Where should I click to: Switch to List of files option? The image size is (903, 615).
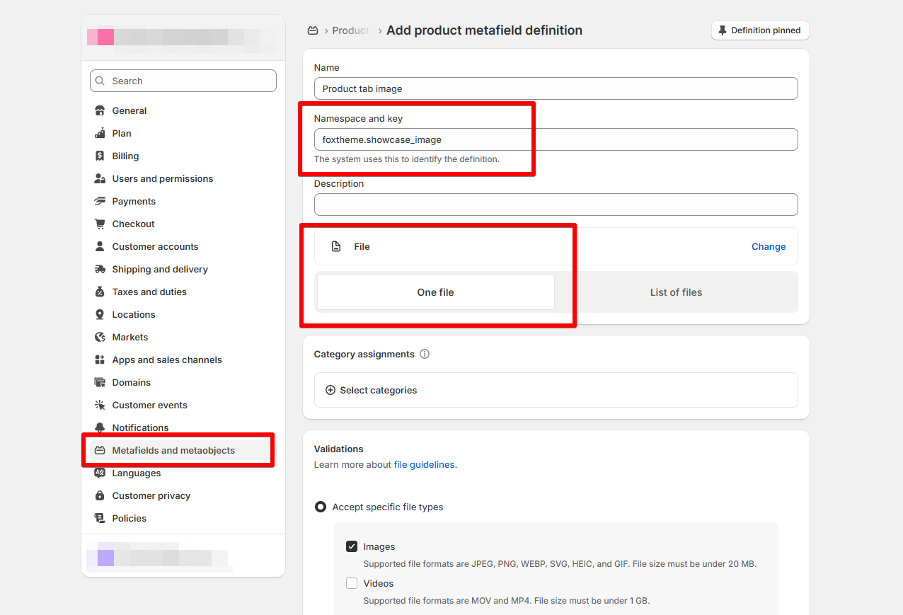tap(676, 292)
